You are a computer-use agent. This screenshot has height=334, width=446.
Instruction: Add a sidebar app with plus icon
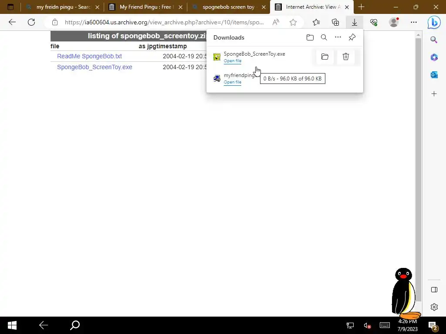coord(434,94)
